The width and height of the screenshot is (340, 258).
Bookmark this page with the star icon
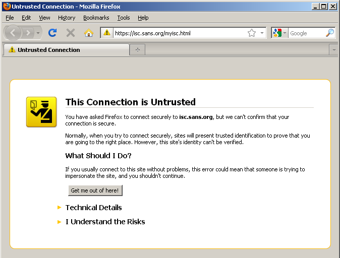252,33
